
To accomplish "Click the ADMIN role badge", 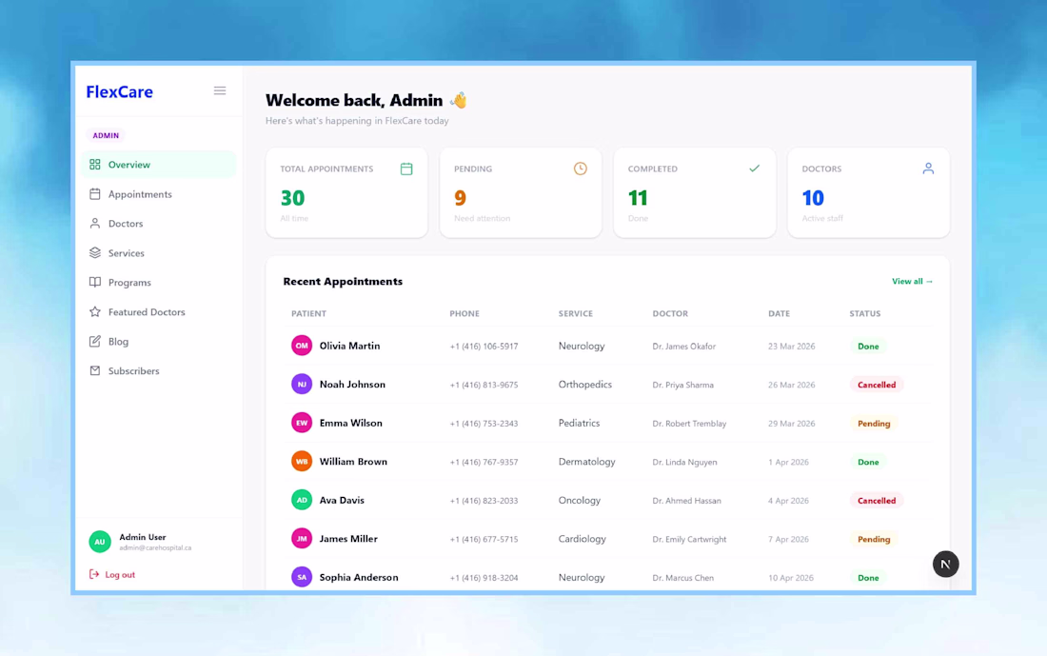I will click(106, 135).
